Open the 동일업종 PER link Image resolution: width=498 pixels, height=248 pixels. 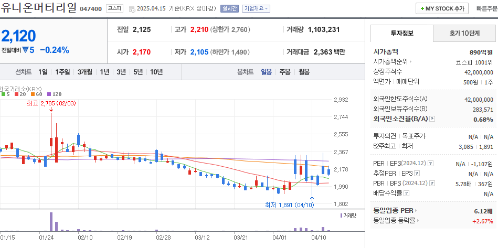(395, 211)
